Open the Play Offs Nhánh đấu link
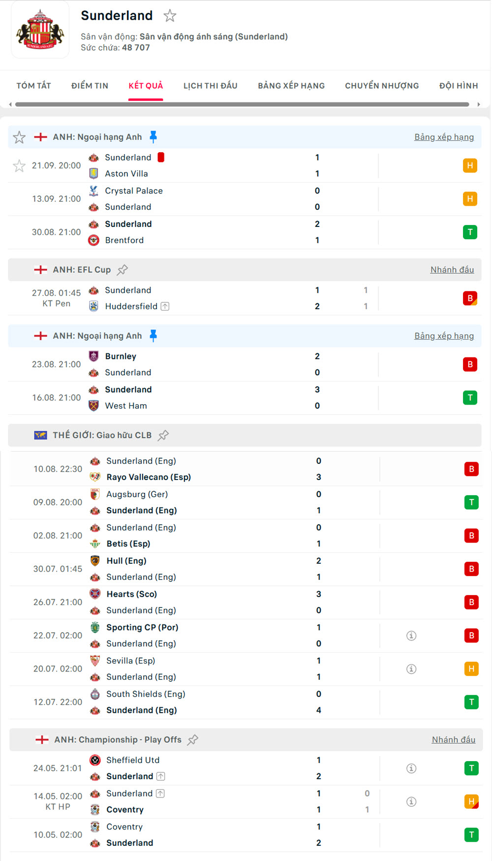The width and height of the screenshot is (492, 861). pyautogui.click(x=453, y=740)
